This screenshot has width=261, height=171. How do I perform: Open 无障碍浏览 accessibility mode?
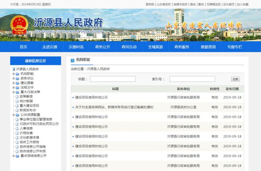point(214,4)
